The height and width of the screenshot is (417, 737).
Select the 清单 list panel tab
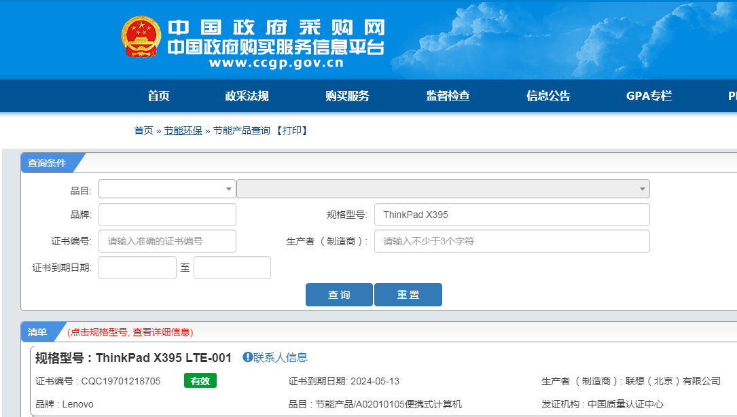coord(37,332)
